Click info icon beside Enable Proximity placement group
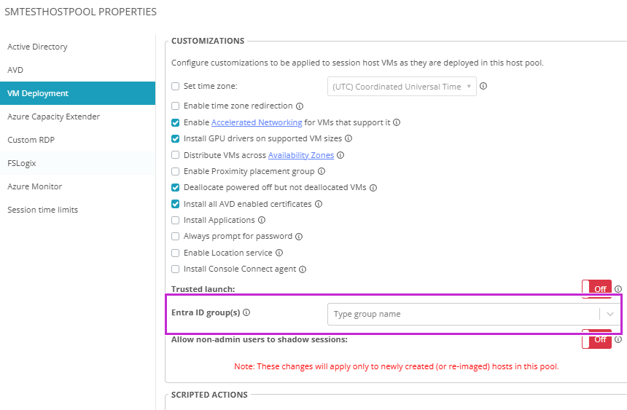The height and width of the screenshot is (410, 627). coord(322,172)
